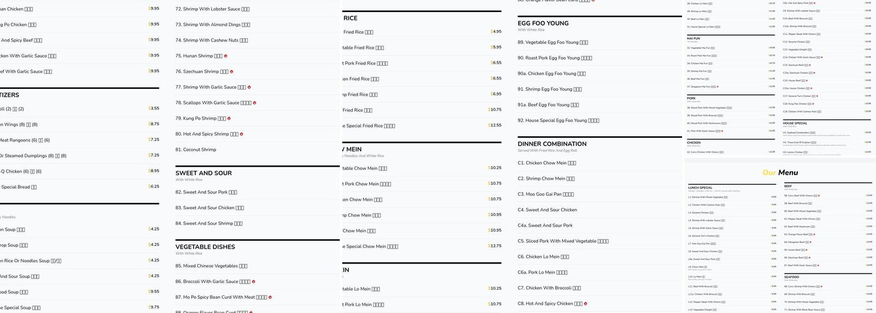Click the Dinner Combination section heading
Image resolution: width=876 pixels, height=313 pixels.
552,144
